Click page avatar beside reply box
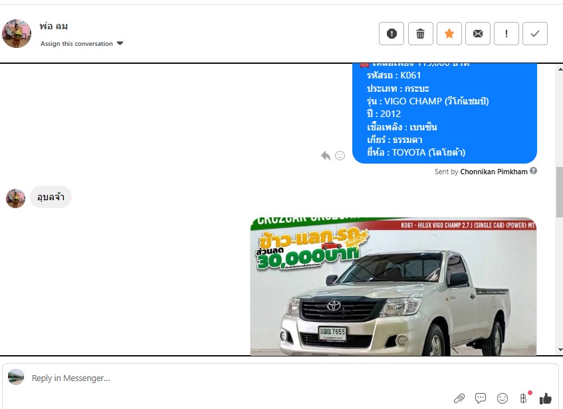Screen dimensions: 563x409 tap(16, 377)
